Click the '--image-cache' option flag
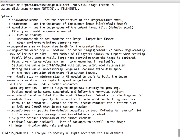This screenshot has height=139, width=180. (x=18, y=50)
